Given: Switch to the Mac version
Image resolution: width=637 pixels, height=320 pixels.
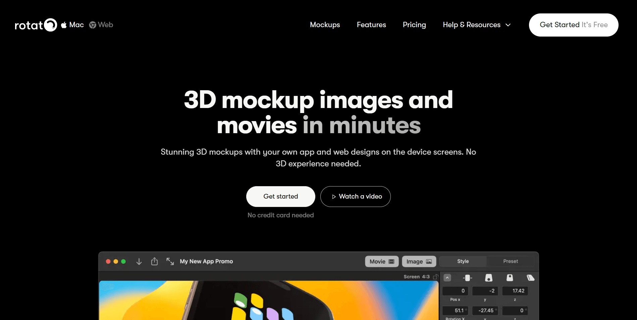Looking at the screenshot, I should [72, 25].
